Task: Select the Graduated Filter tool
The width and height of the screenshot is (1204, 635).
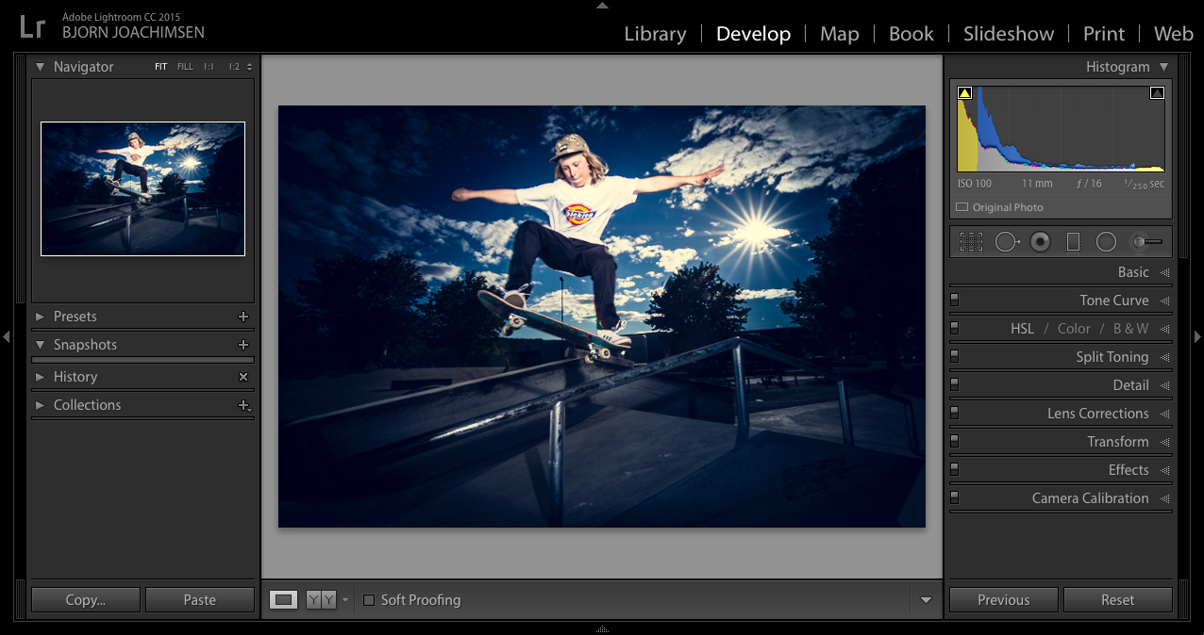Action: [x=1073, y=242]
